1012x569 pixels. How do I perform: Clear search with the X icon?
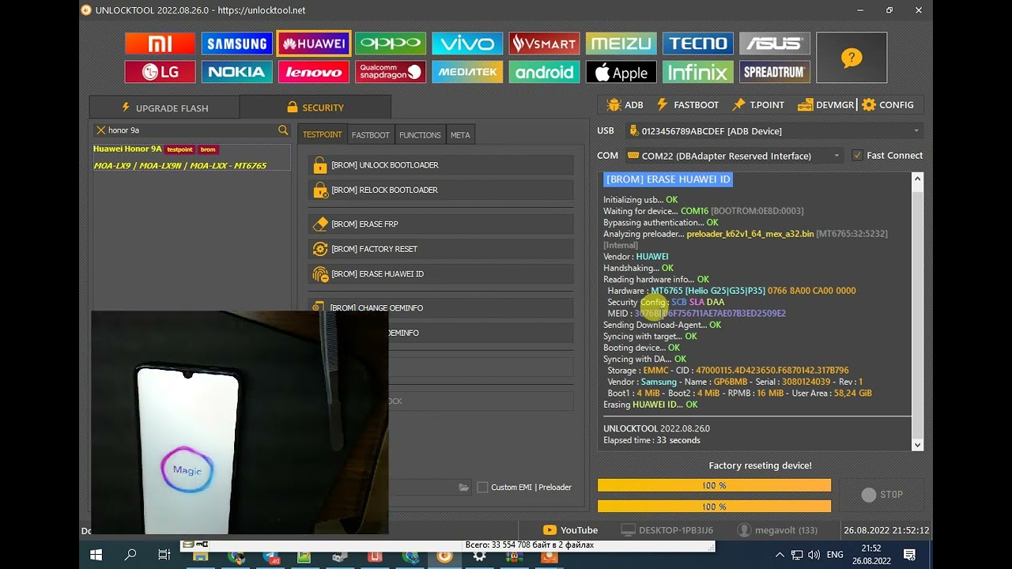[100, 130]
